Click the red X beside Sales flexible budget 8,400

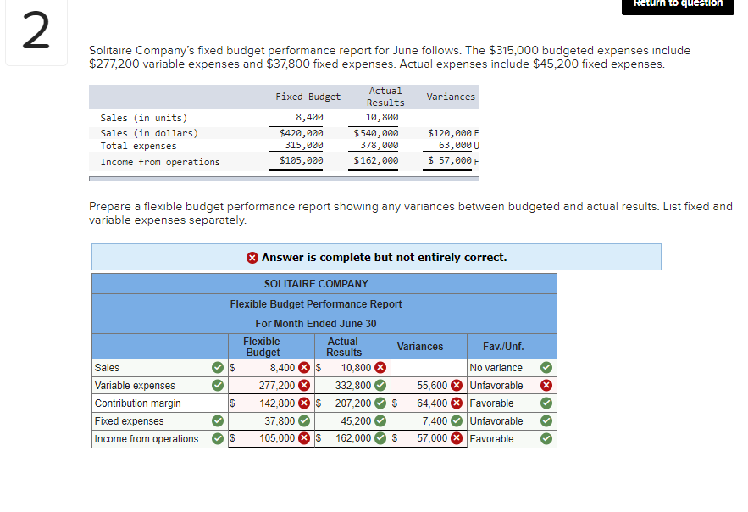coord(302,367)
